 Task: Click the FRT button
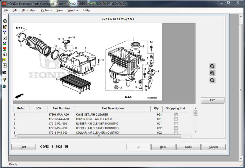[x=213, y=100]
